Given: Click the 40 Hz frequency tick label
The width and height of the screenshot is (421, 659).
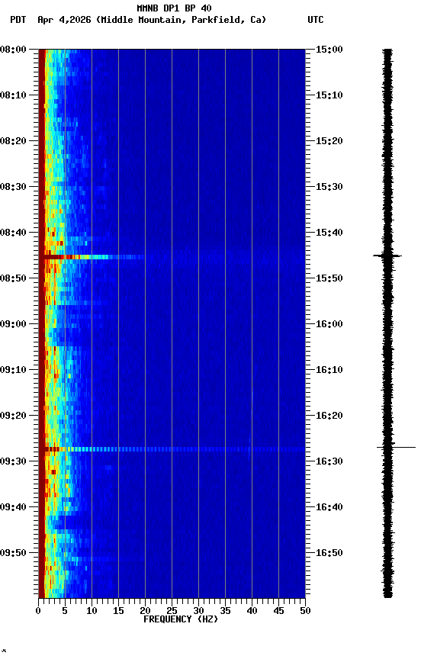Looking at the screenshot, I should tap(252, 611).
